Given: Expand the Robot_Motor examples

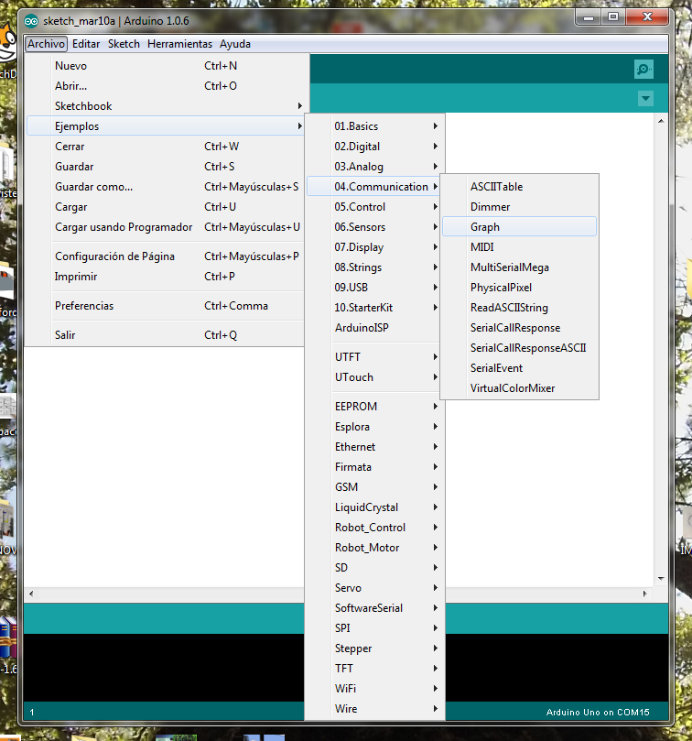Looking at the screenshot, I should click(374, 548).
